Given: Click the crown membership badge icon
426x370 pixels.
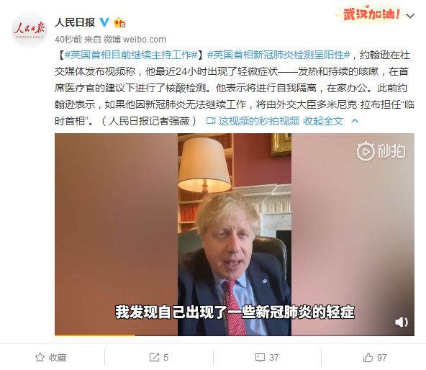Looking at the screenshot, I should [119, 22].
